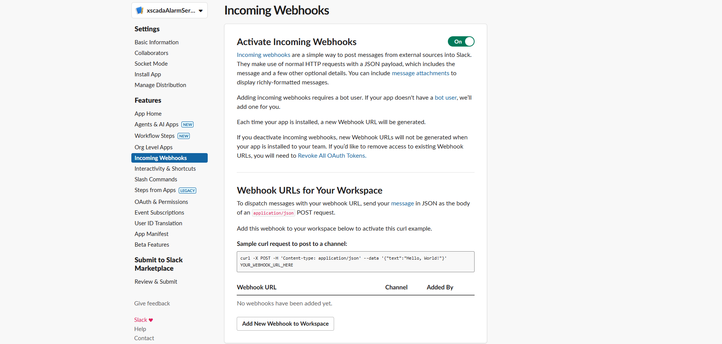Click the NEW badge next to Workflow Steps
The height and width of the screenshot is (344, 722).
coord(184,136)
